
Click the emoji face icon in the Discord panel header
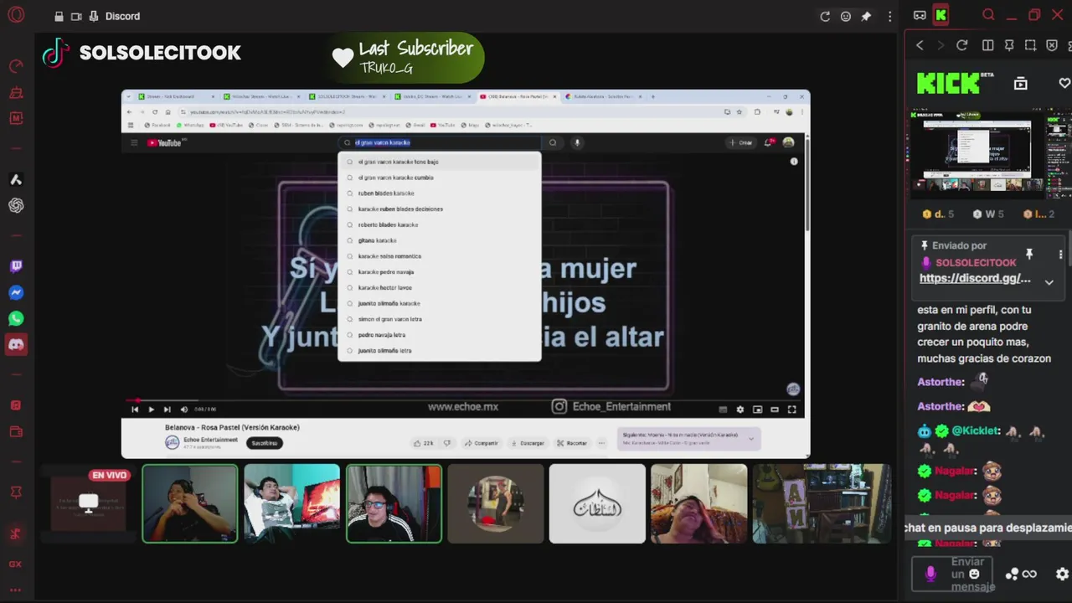tap(846, 17)
